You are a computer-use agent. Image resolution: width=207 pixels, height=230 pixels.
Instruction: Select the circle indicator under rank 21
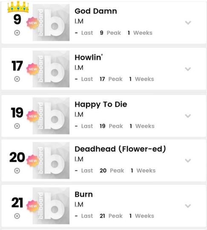coord(17,216)
